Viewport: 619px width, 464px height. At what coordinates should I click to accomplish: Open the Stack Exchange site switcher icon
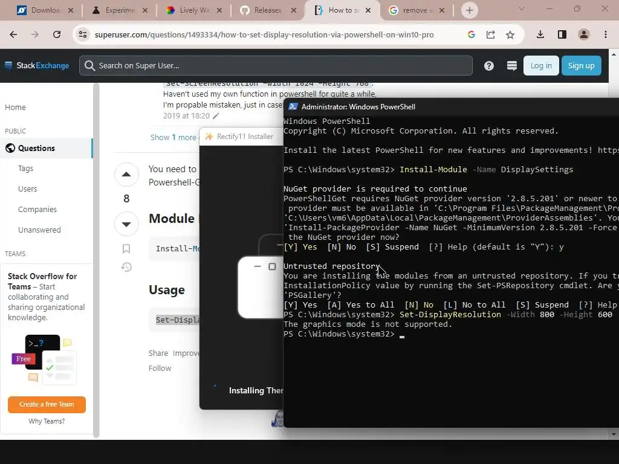[x=511, y=65]
